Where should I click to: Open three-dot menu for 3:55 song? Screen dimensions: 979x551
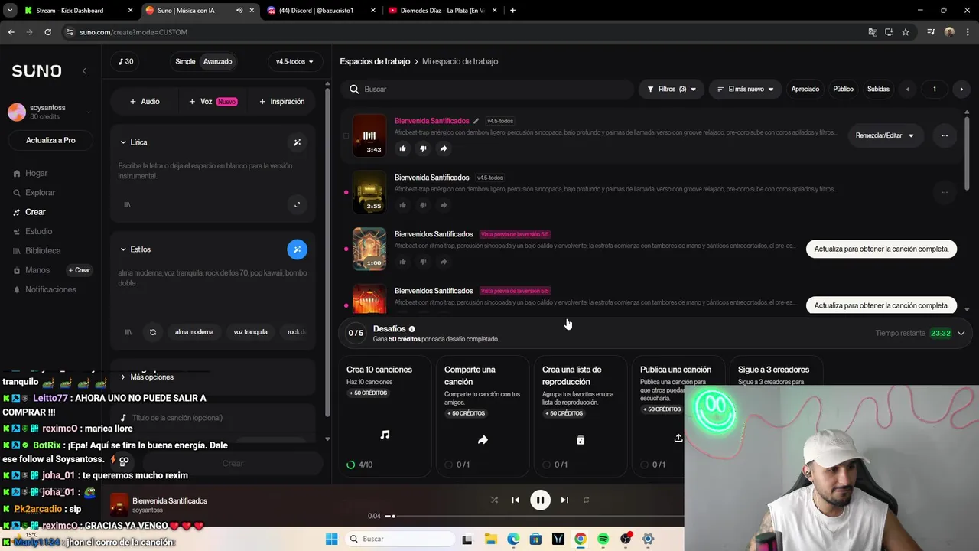point(945,192)
